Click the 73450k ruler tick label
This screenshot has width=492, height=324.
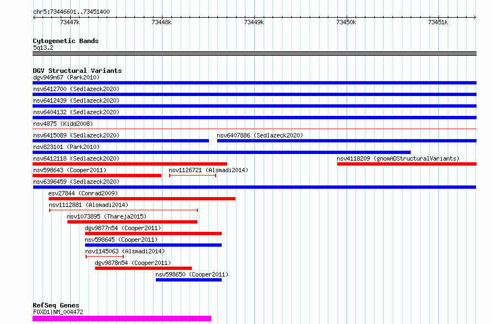346,22
